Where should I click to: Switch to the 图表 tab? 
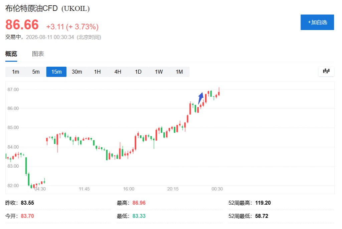(38, 54)
